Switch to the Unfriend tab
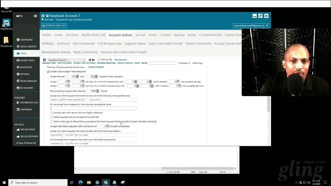 pos(63,43)
